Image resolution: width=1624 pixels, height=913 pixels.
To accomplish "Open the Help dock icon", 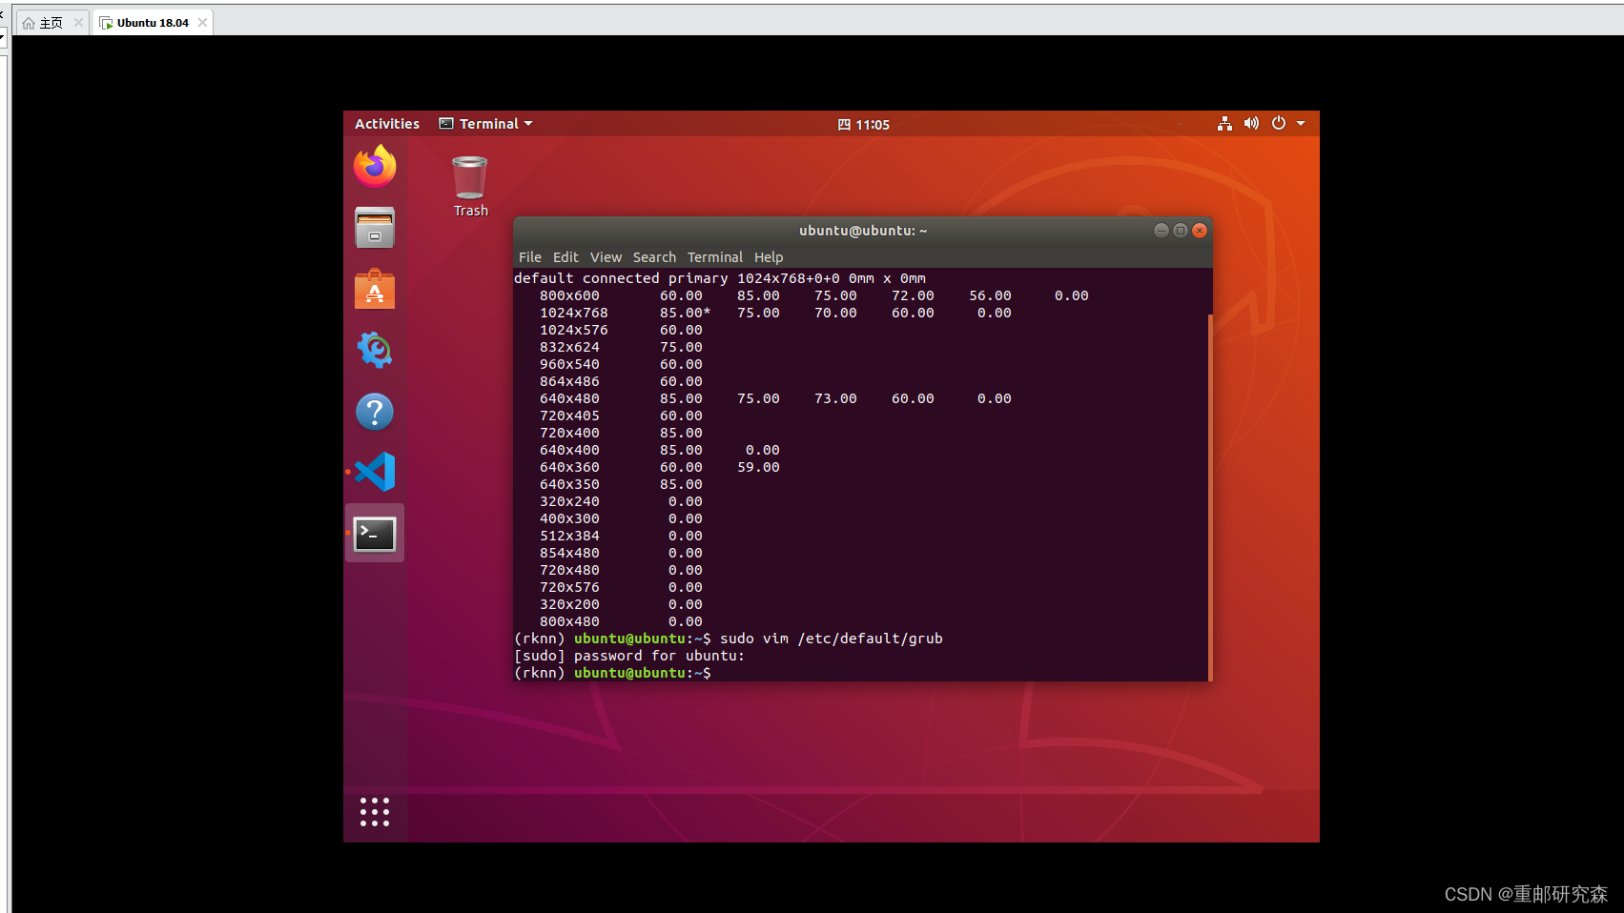I will [375, 412].
